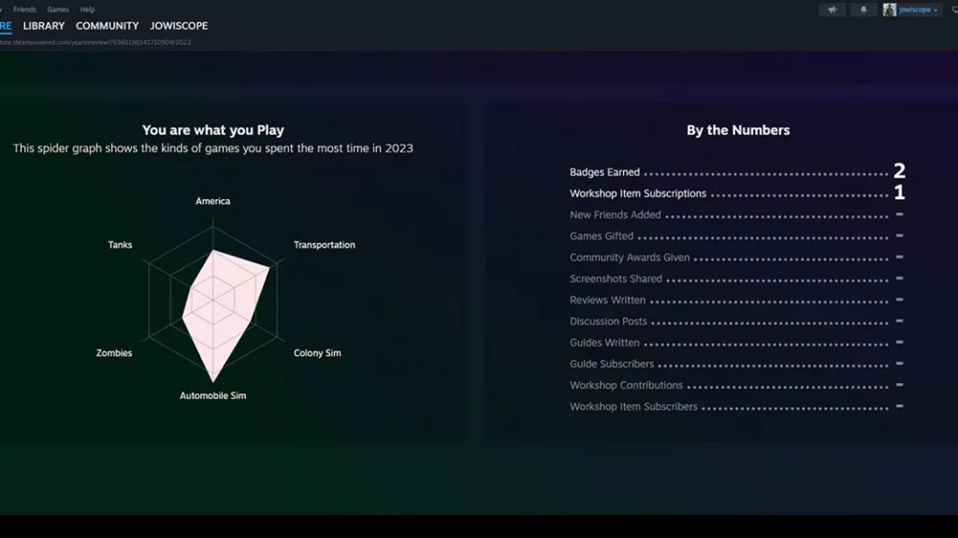Image resolution: width=958 pixels, height=538 pixels.
Task: Click the Screenshots Shared row
Action: (x=737, y=278)
